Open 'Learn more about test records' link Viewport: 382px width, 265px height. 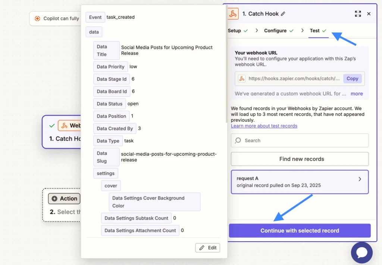click(x=264, y=126)
